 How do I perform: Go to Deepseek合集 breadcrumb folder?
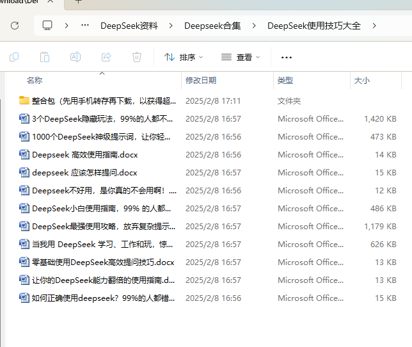(x=212, y=26)
